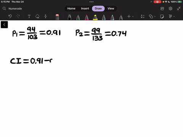This screenshot has width=183, height=137.
Task: Click the Numerade notebook title
Action: (15, 9)
